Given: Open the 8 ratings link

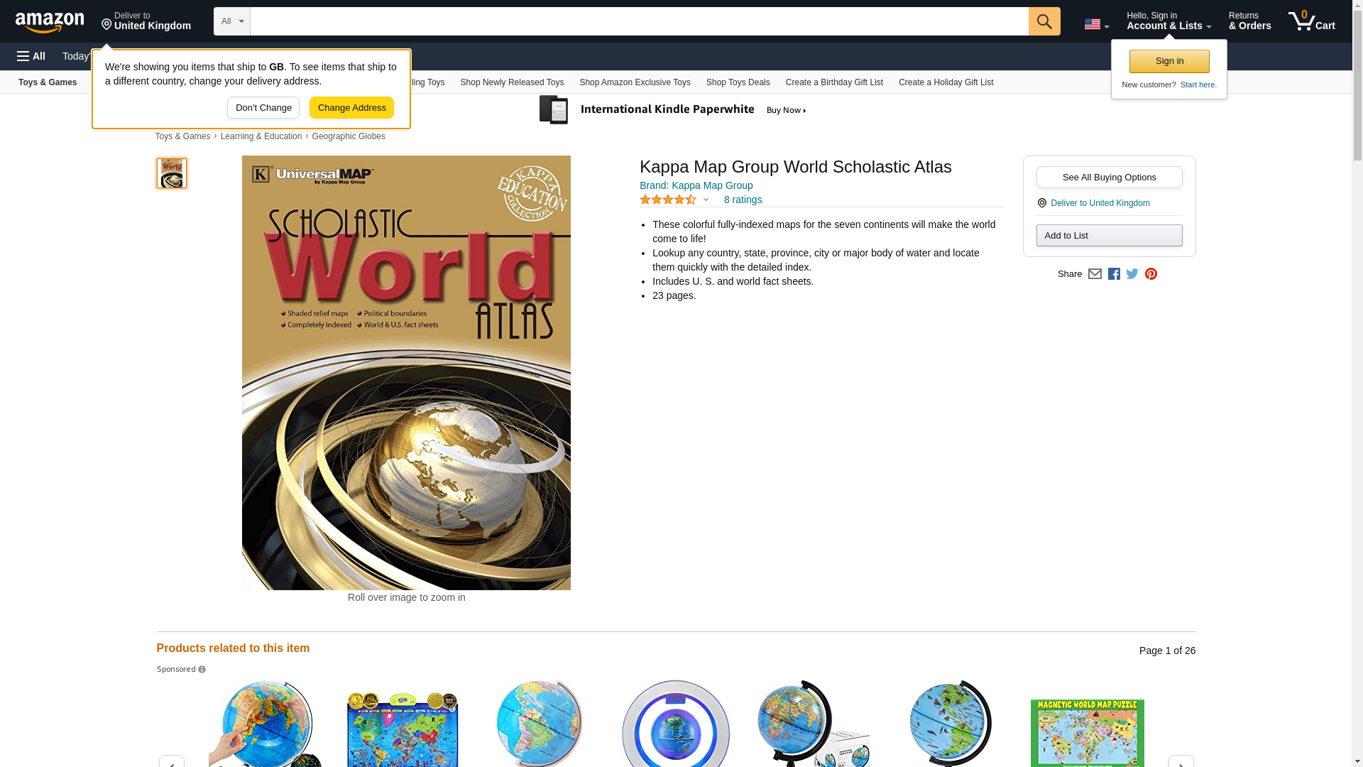Looking at the screenshot, I should pyautogui.click(x=743, y=200).
